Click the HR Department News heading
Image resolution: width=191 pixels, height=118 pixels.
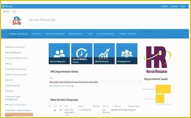pos(64,71)
